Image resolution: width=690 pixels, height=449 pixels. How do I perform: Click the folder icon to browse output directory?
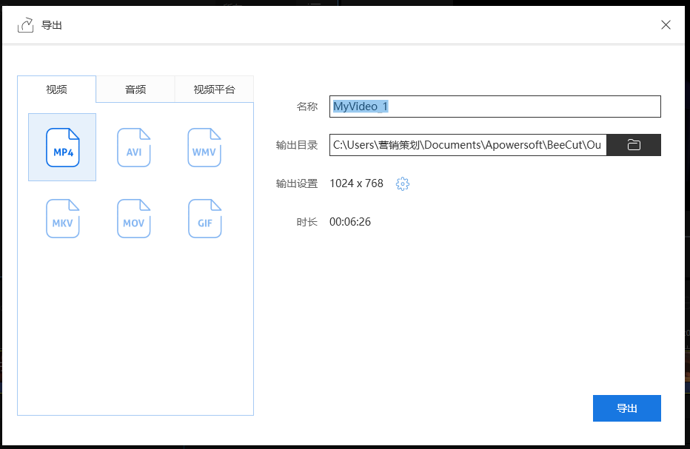point(634,144)
